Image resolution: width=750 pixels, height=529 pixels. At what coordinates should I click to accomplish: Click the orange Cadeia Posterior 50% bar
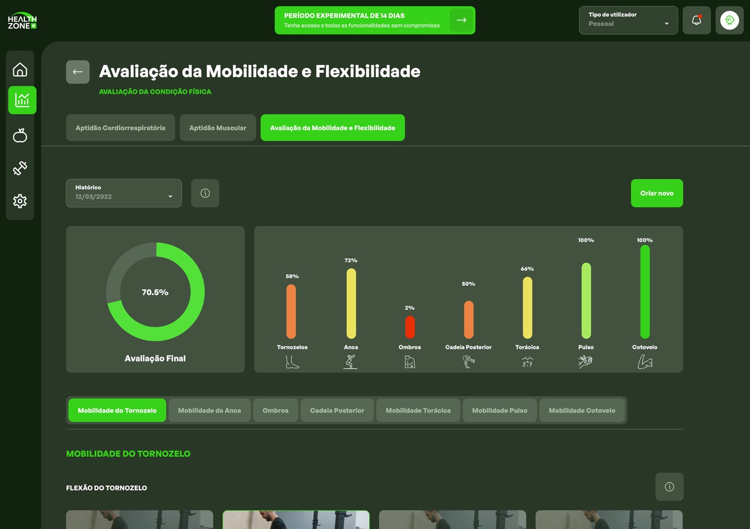click(x=468, y=320)
